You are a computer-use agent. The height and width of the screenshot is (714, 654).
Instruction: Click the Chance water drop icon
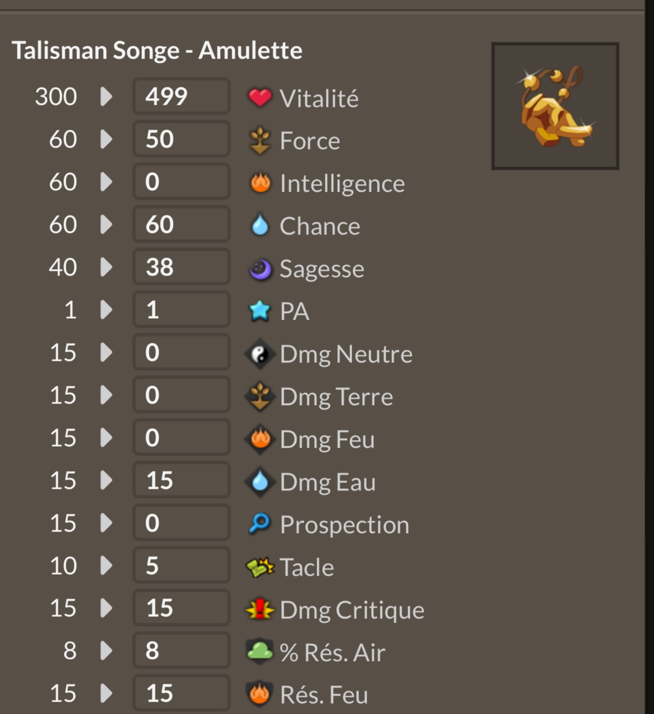[x=260, y=225]
